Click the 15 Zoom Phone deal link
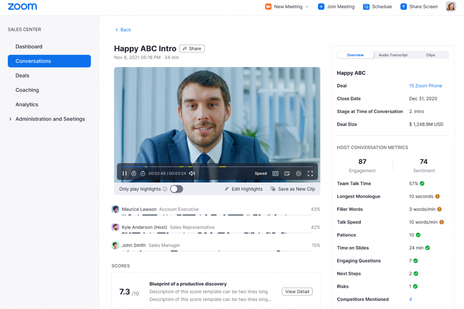The height and width of the screenshot is (309, 464). 425,85
